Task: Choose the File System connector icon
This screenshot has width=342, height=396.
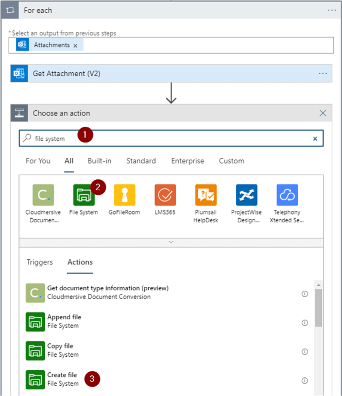Action: coord(83,195)
